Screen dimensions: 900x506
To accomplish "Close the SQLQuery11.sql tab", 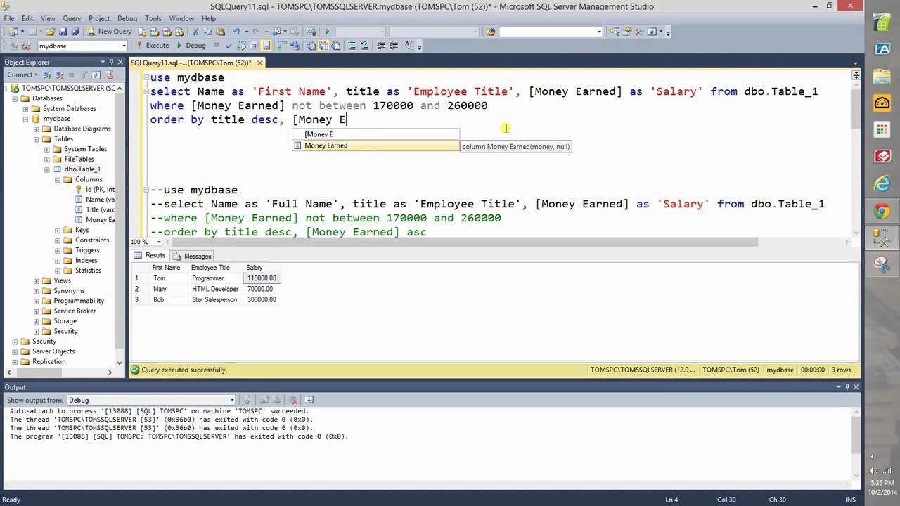I will 259,63.
